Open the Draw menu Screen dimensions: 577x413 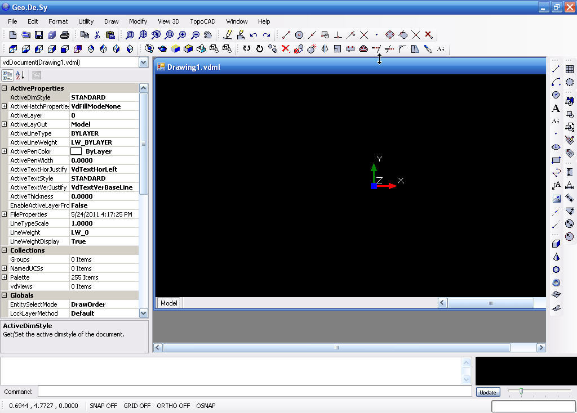point(111,21)
